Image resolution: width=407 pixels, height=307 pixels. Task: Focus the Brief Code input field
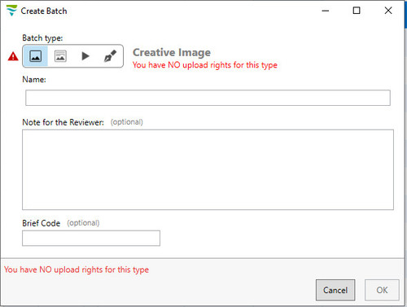coord(91,238)
